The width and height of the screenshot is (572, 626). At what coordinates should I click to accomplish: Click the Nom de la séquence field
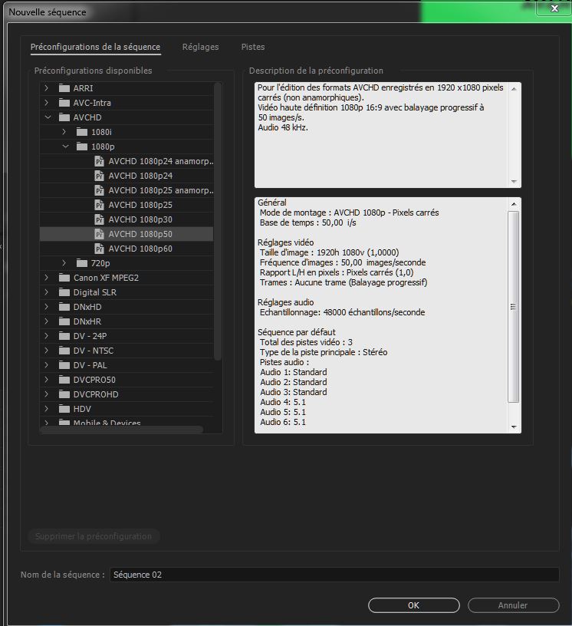pos(334,575)
